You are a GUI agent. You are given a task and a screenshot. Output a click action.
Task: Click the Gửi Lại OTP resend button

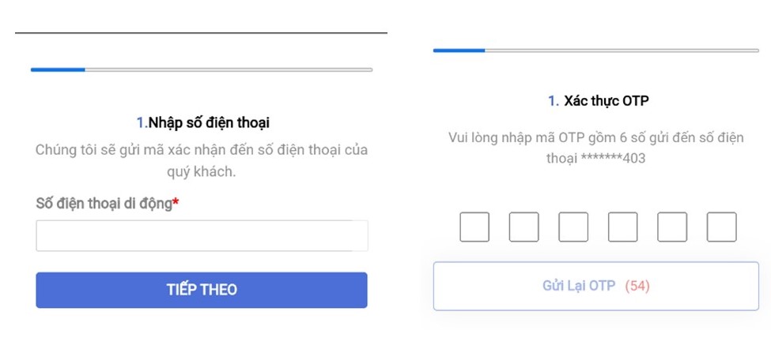[596, 286]
